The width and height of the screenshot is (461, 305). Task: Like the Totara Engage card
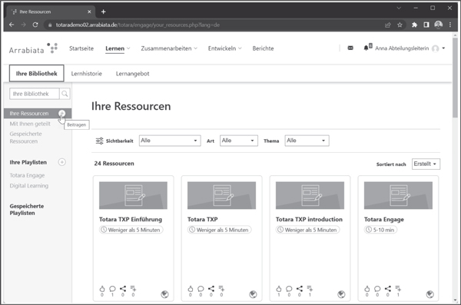pos(367,289)
